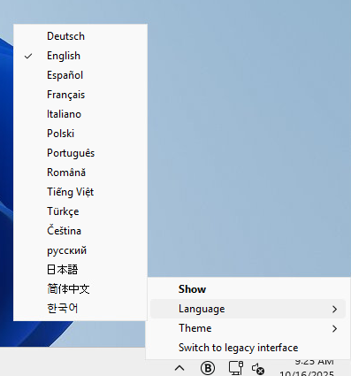Screen dimensions: 351x376
Task: Switch interface to Română
Action: coord(80,173)
